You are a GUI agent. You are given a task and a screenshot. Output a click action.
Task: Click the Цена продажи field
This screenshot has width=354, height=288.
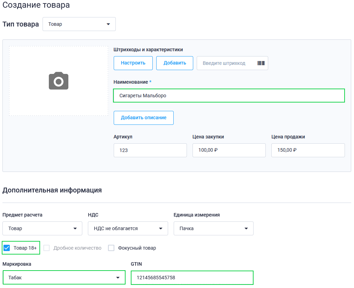click(x=308, y=150)
